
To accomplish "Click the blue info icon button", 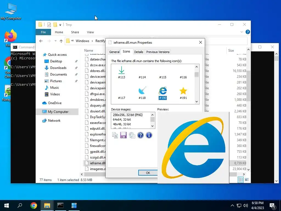I will (x=149, y=135).
